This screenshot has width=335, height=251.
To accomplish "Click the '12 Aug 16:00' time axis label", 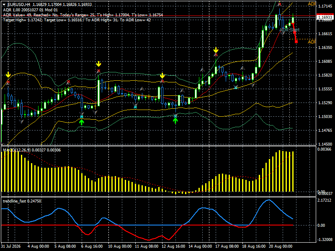I will 173,246.
